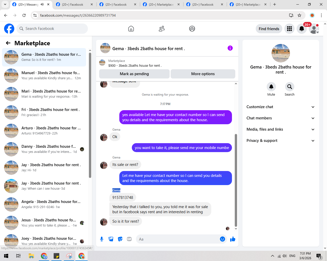Expand Customize chat section

[x=281, y=107]
